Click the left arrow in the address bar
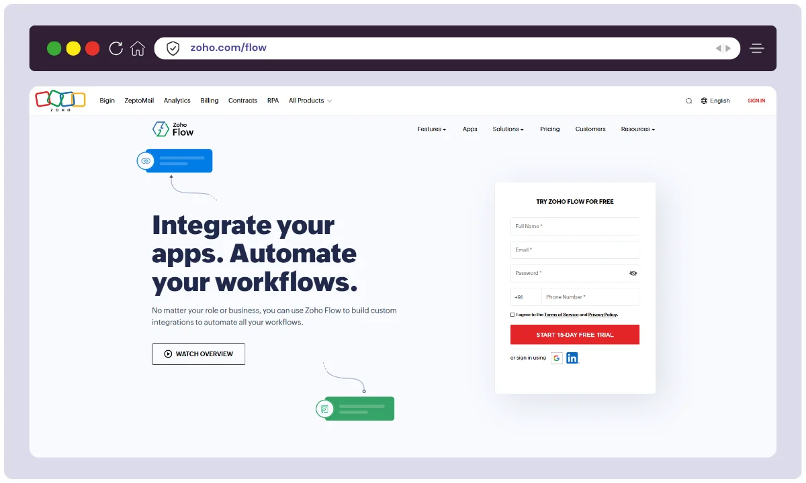 coord(718,48)
